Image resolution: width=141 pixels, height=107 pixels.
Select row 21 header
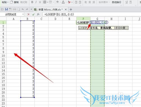[x=3, y=96]
